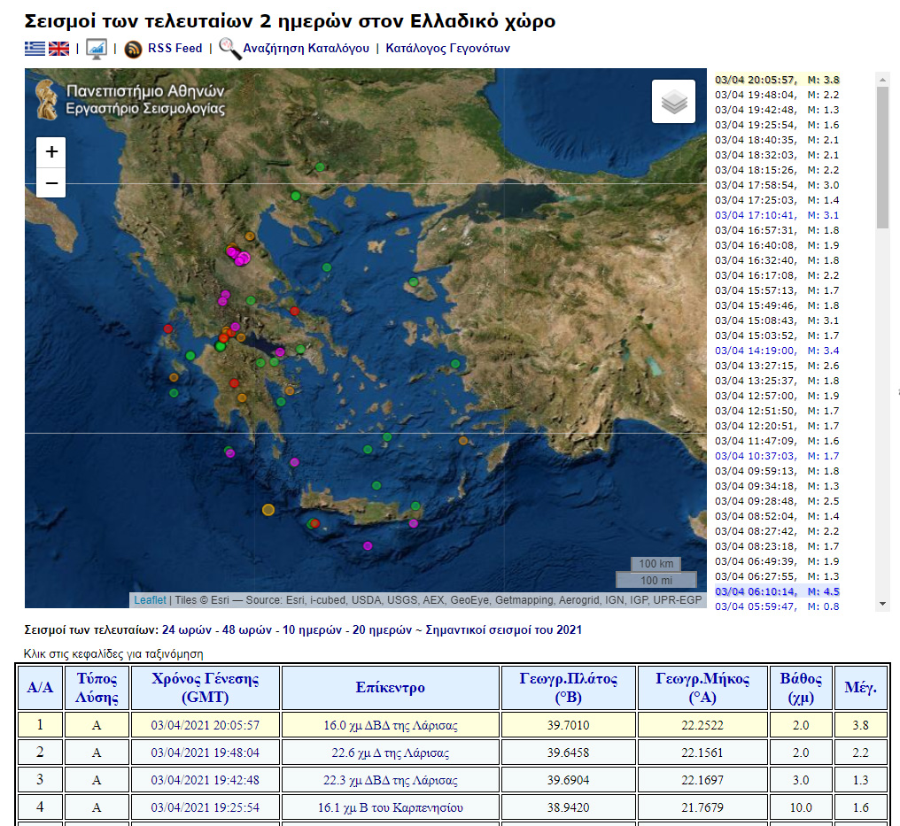This screenshot has height=826, width=900.
Task: Zoom in on the map
Action: click(51, 152)
